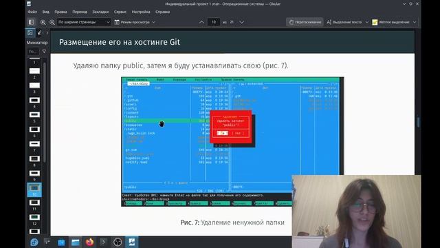Open page 9 thumbnail

pyautogui.click(x=34, y=173)
